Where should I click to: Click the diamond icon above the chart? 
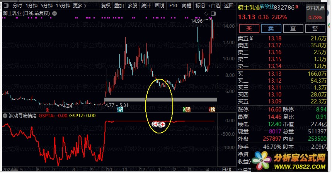tap(206, 14)
